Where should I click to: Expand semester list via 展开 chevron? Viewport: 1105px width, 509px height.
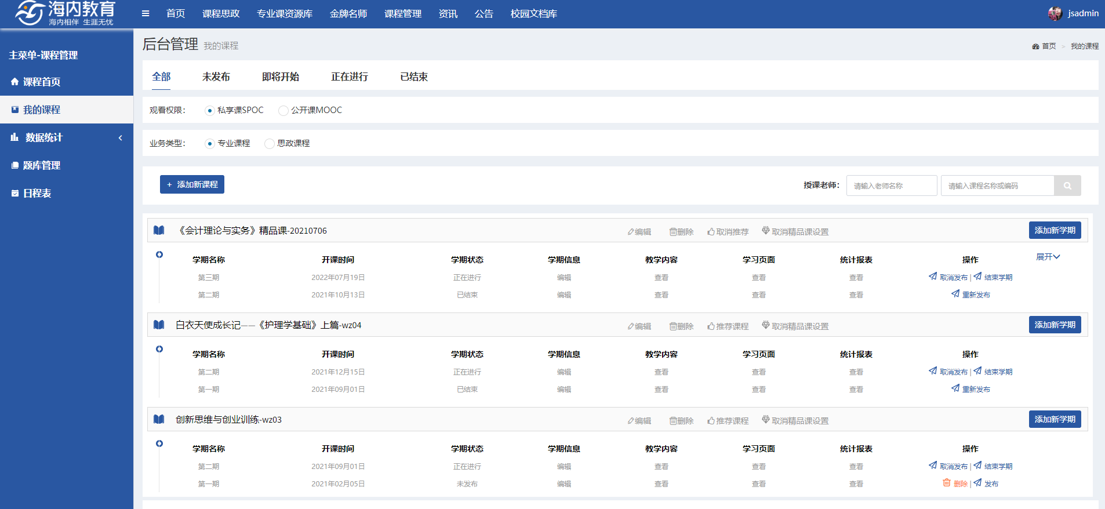click(x=1048, y=257)
